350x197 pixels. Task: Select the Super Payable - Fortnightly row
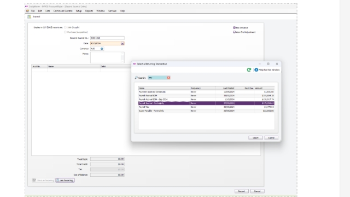point(206,111)
